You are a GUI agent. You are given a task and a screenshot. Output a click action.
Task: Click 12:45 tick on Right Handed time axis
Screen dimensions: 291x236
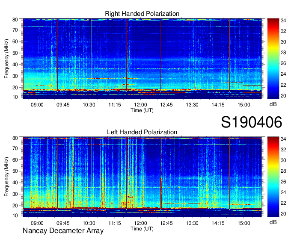click(x=166, y=105)
